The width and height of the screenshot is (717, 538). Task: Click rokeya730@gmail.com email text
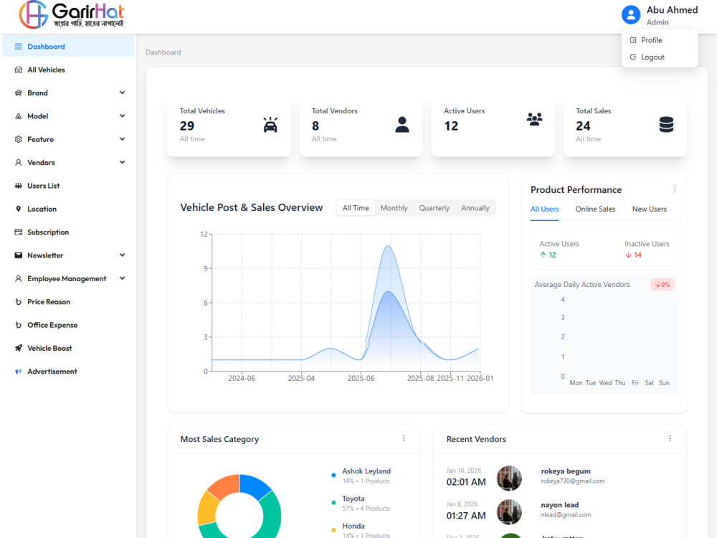point(572,481)
